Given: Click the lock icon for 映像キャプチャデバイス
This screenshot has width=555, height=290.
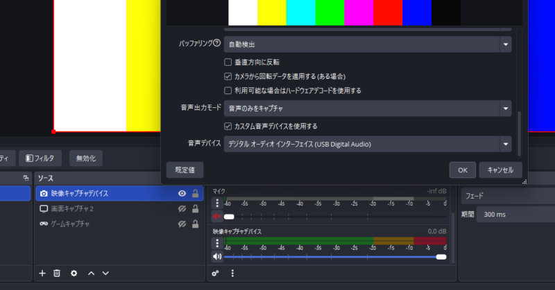Looking at the screenshot, I should click(196, 194).
